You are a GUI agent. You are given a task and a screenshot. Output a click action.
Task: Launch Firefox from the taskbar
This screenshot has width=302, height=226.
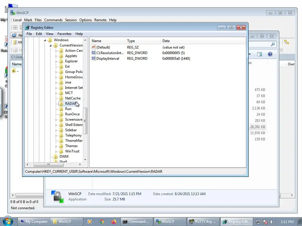pos(114,222)
